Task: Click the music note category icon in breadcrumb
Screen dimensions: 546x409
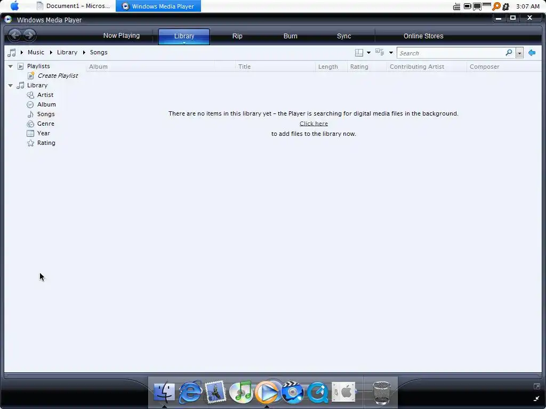Action: pyautogui.click(x=12, y=53)
